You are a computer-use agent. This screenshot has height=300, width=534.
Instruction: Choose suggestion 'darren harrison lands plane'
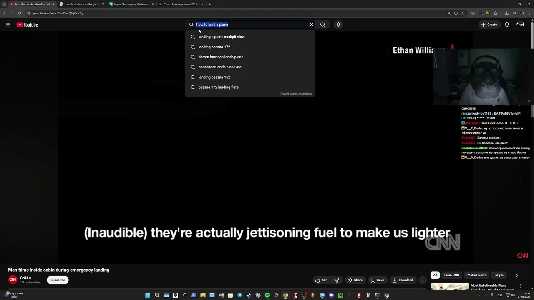click(x=250, y=57)
